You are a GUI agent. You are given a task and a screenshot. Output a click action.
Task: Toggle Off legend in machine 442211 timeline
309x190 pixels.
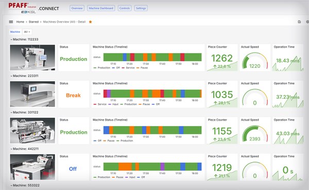coord(141,177)
